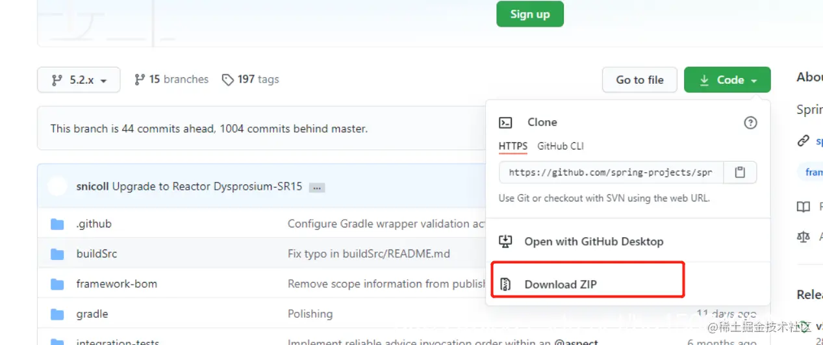Open the Upgrade to Reactor Dysprosium-SR15 commit
The height and width of the screenshot is (345, 823).
point(207,186)
